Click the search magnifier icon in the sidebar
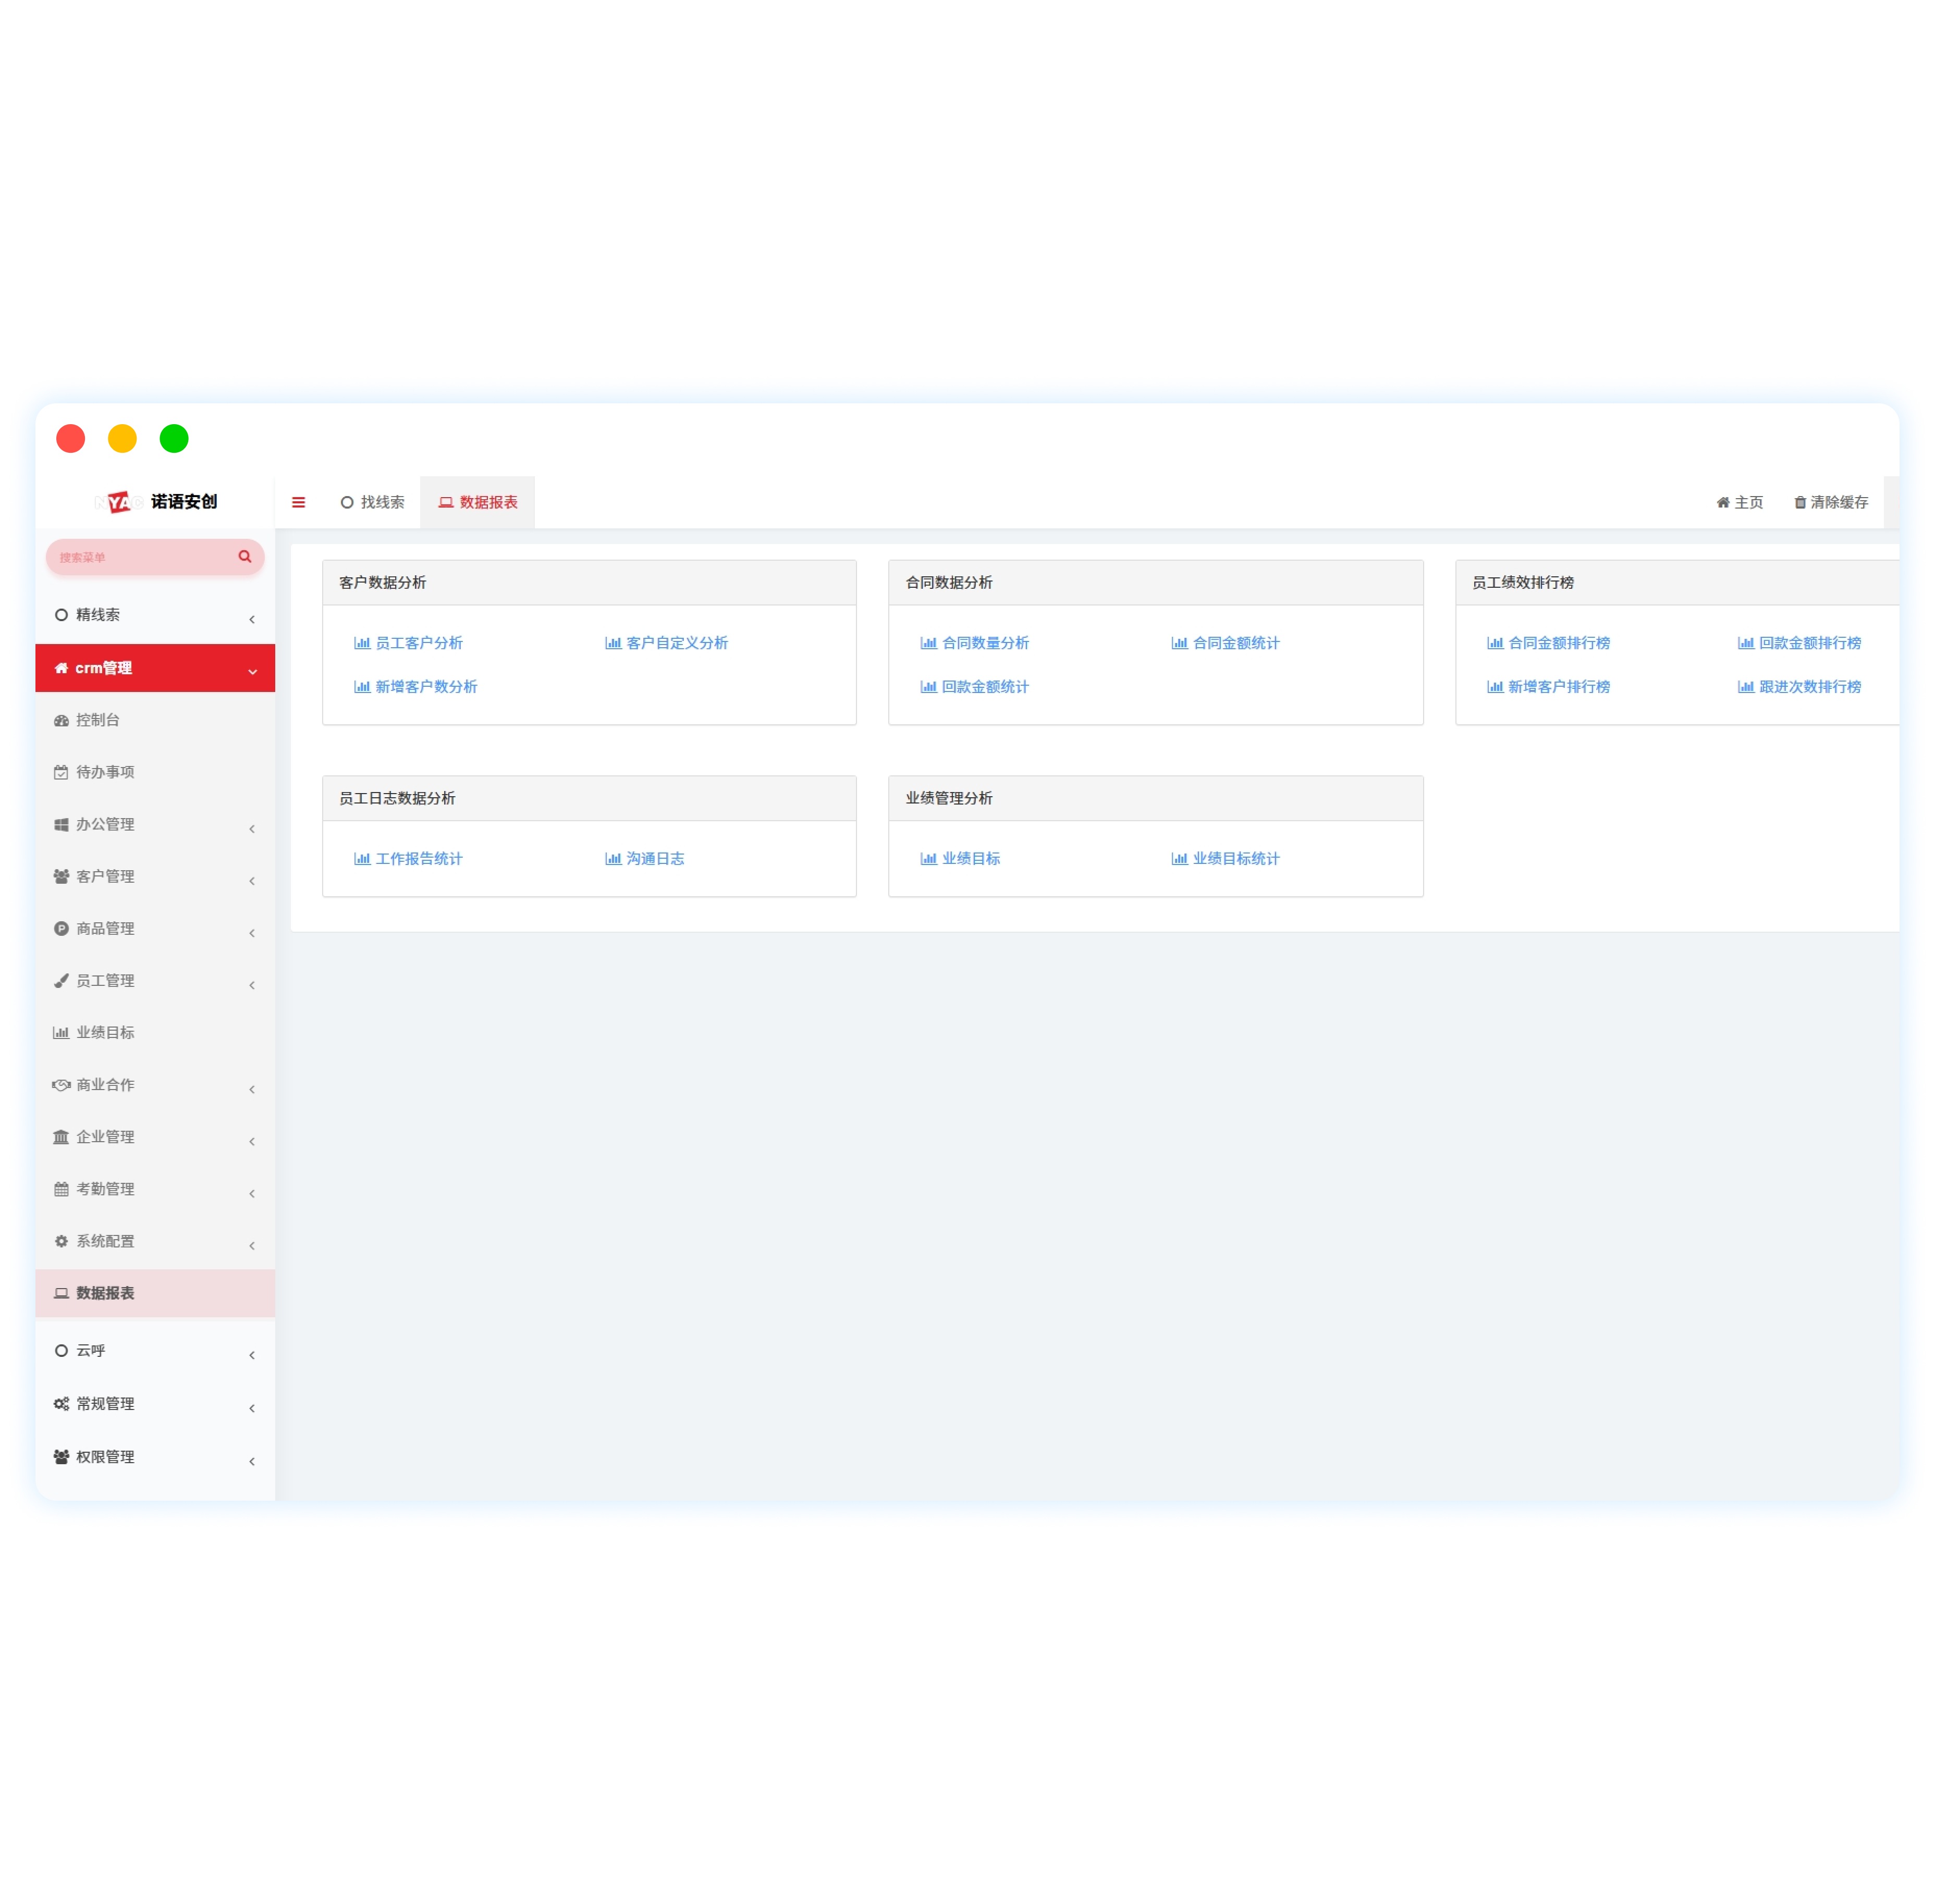Viewport: 1935px width, 1904px height. (244, 556)
